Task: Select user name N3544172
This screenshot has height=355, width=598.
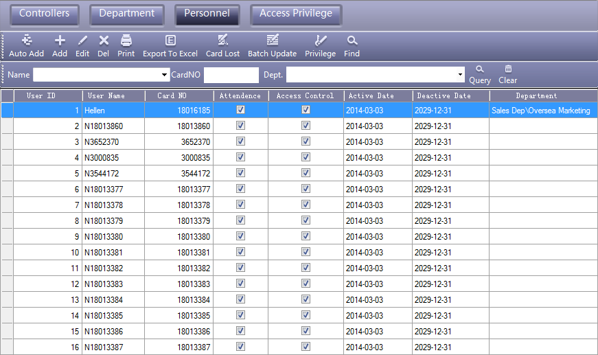Action: point(102,174)
